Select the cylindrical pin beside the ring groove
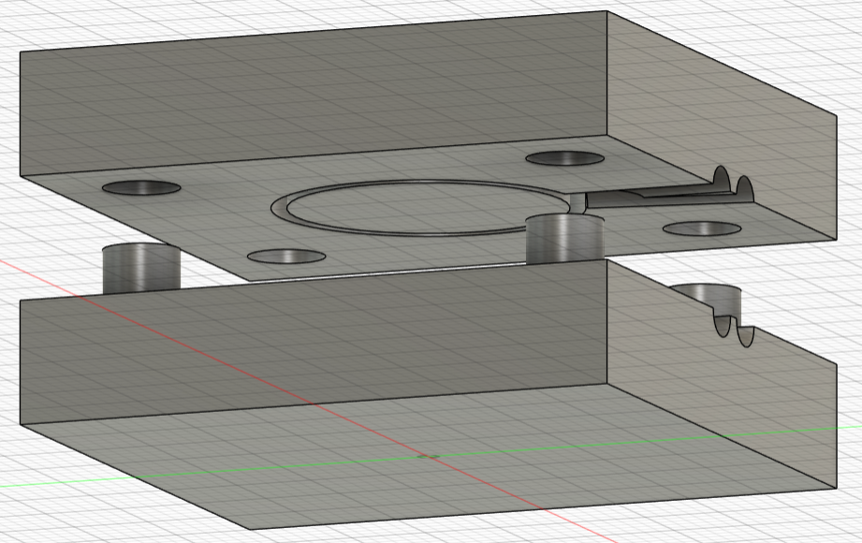 tap(564, 239)
